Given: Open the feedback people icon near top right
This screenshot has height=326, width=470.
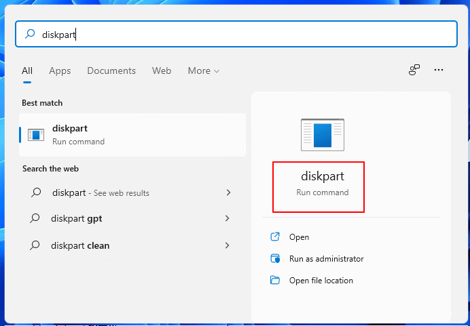Looking at the screenshot, I should [x=414, y=70].
